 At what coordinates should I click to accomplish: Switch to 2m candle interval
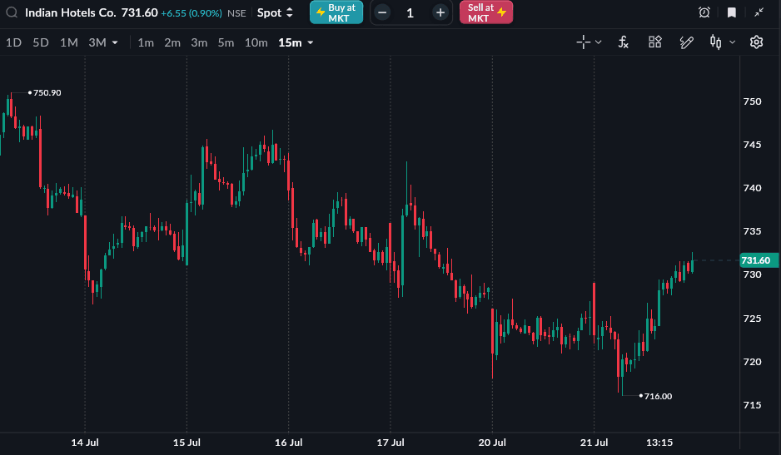[x=172, y=42]
